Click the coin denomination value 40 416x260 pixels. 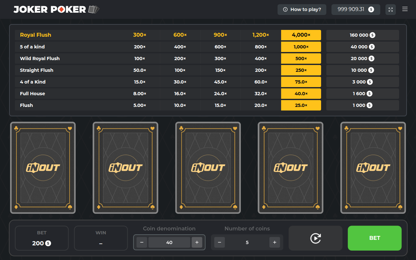169,242
